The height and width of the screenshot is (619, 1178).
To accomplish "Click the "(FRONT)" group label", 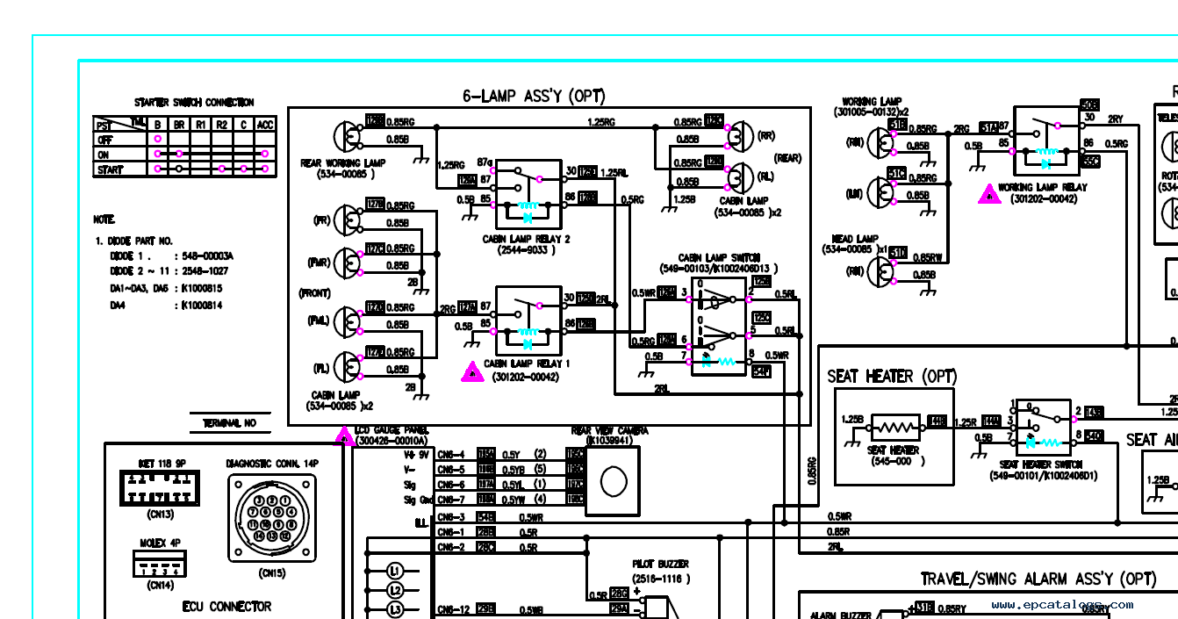I will tap(313, 292).
